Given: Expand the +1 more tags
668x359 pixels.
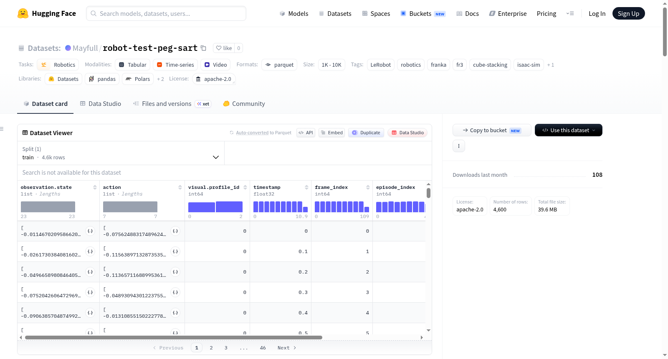Looking at the screenshot, I should [x=551, y=65].
